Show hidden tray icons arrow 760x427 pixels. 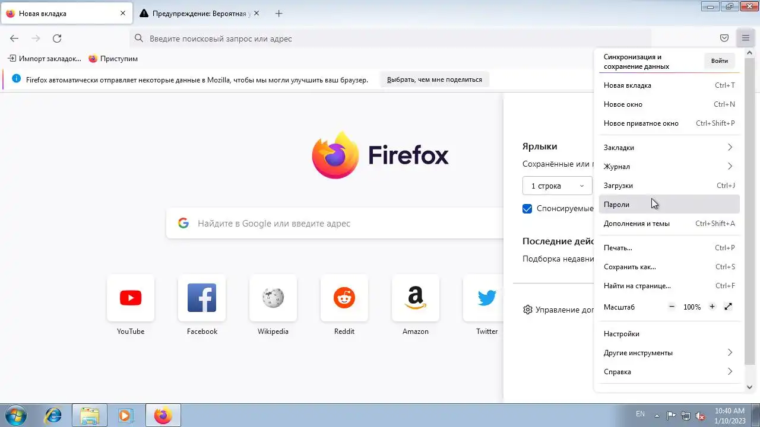[x=657, y=415]
